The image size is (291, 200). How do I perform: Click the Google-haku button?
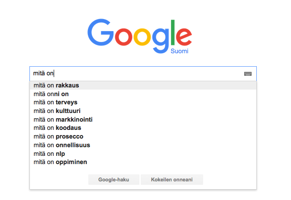114,180
